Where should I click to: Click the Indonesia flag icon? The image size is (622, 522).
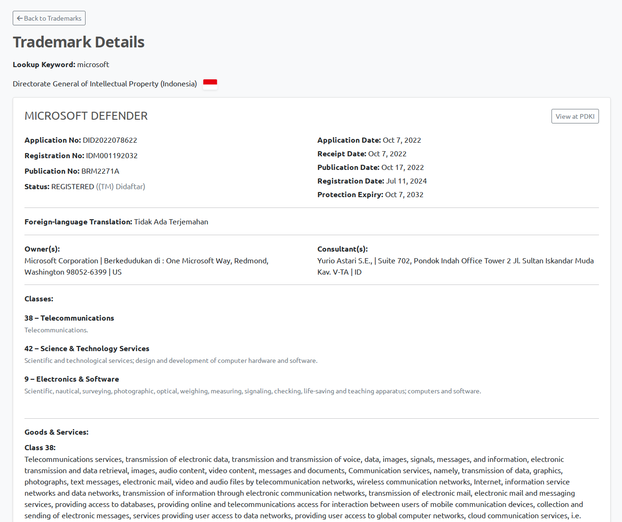click(x=210, y=84)
